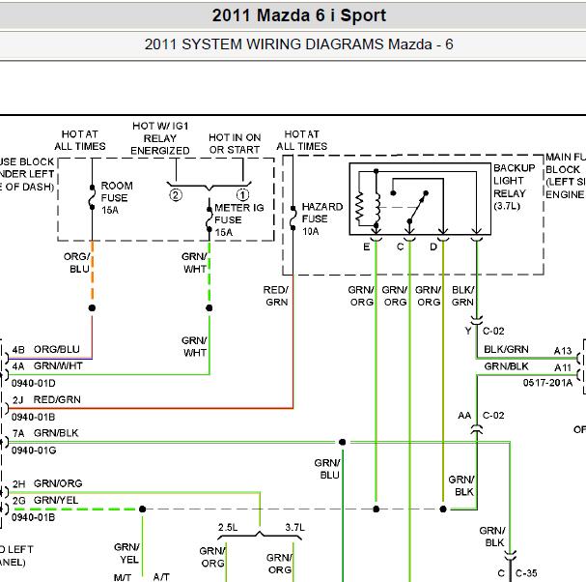Click the "2H GRN/ORG" pin label
This screenshot has height=582, width=586.
tap(47, 483)
